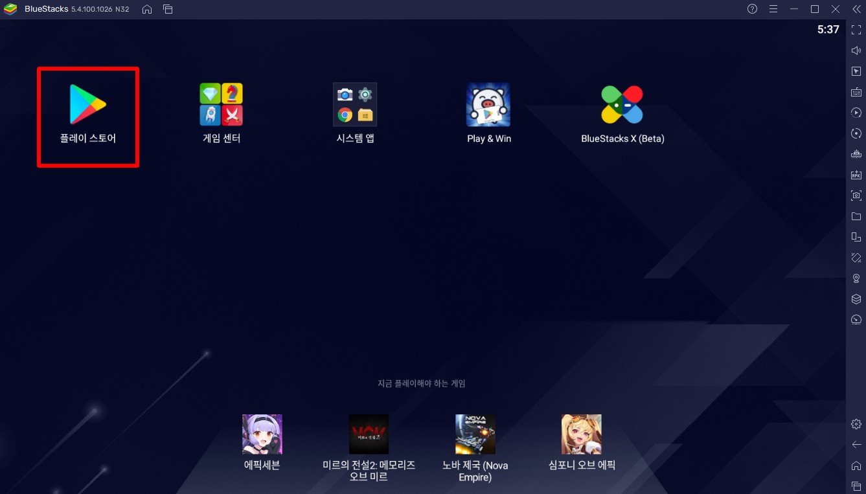This screenshot has height=494, width=866.
Task: Close the BlueStacks window
Action: [836, 9]
